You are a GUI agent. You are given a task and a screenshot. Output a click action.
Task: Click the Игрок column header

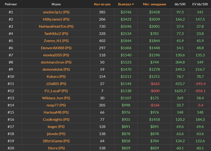tap(56, 5)
